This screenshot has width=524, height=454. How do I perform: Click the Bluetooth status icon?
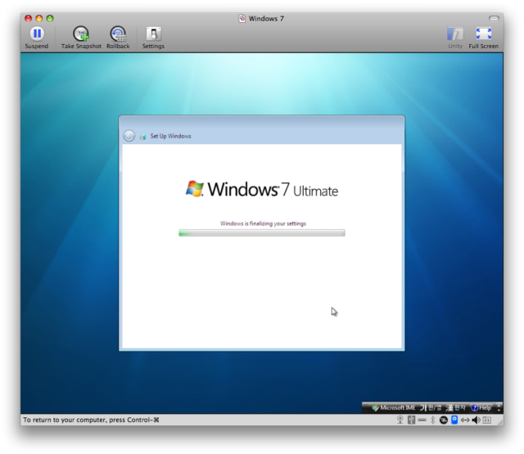(433, 420)
